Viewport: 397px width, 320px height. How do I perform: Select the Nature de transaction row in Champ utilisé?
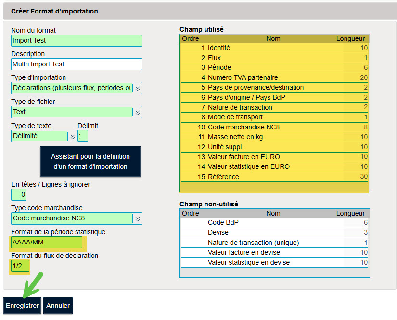(x=274, y=107)
